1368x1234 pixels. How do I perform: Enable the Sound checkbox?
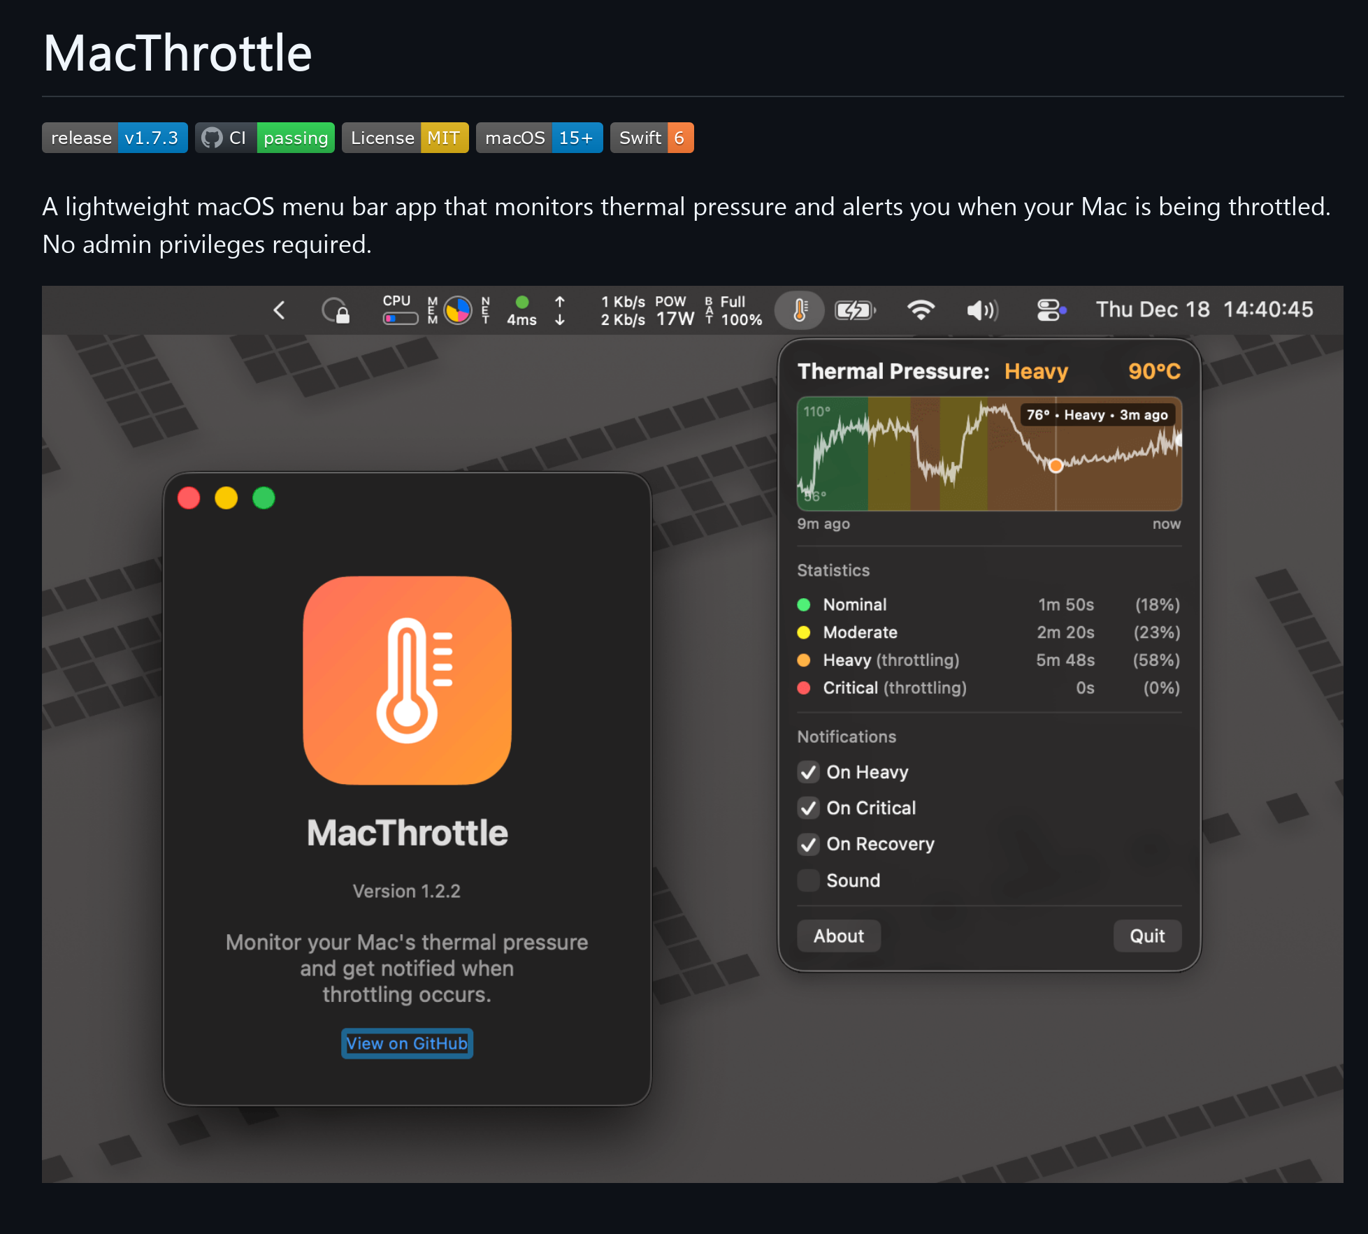point(809,880)
